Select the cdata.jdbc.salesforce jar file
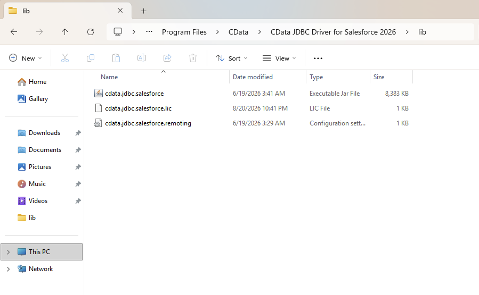This screenshot has height=295, width=479. 134,93
